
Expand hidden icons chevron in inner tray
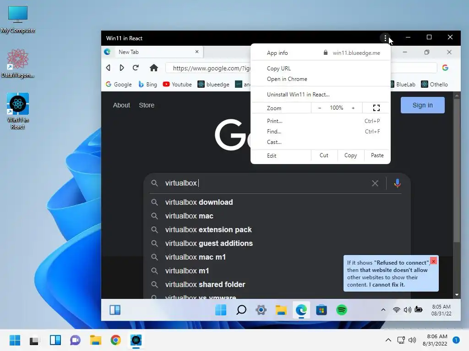[x=383, y=310]
